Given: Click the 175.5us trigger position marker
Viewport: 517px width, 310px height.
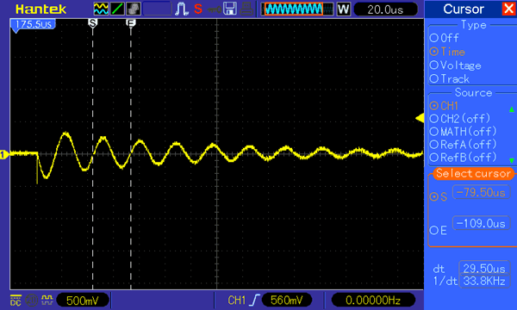Looking at the screenshot, I should point(33,25).
